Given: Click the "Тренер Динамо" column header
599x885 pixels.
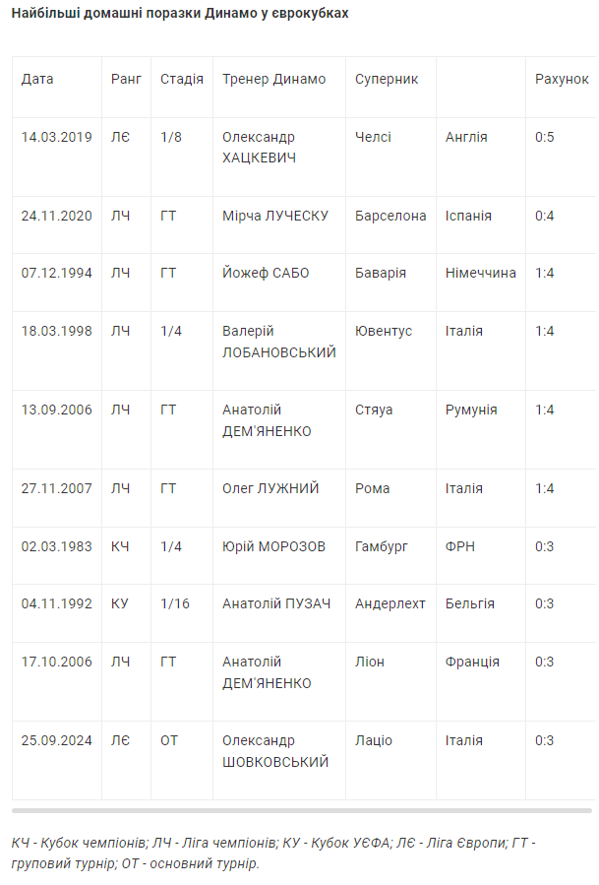Looking at the screenshot, I should (274, 79).
